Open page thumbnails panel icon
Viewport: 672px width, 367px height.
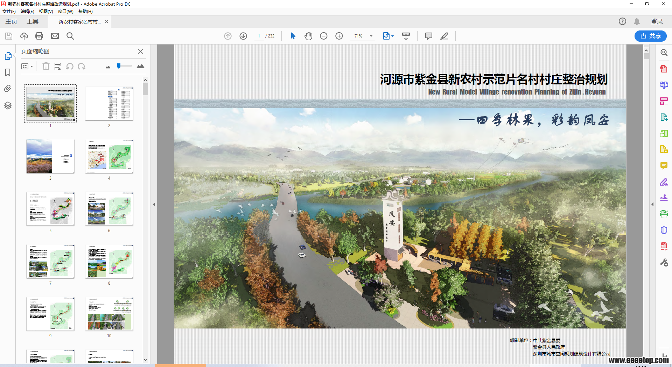click(8, 56)
